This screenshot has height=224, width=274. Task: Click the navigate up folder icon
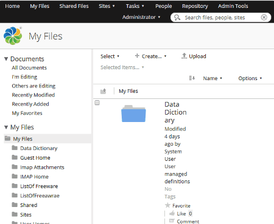104,91
